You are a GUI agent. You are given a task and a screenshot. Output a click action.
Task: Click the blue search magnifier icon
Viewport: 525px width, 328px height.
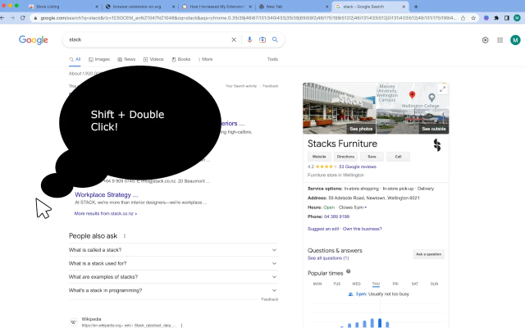[275, 39]
